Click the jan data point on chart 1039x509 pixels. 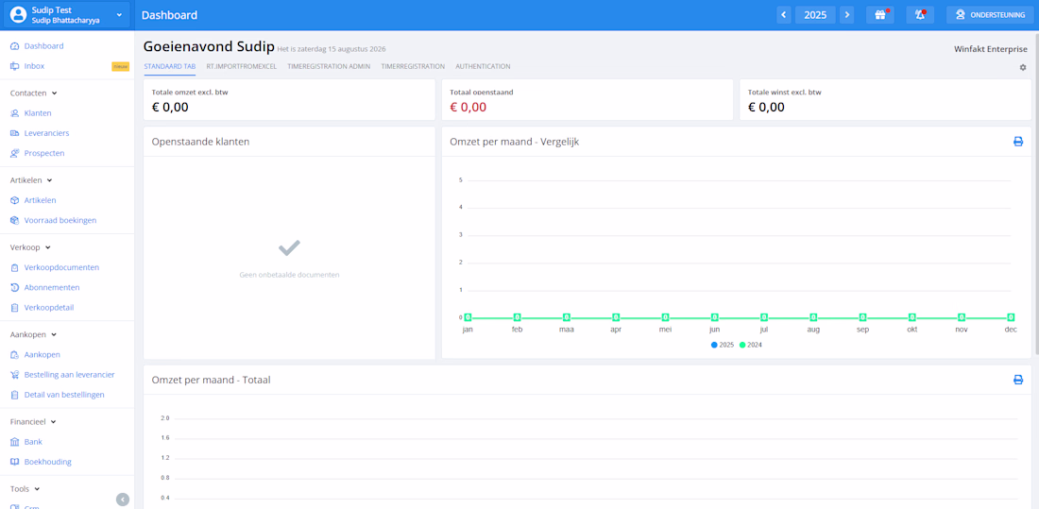pos(468,316)
